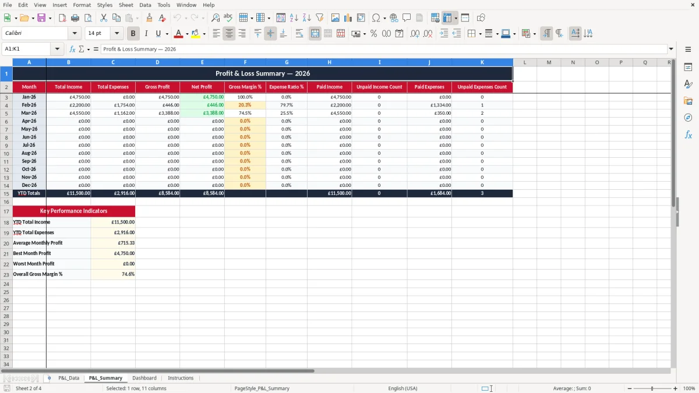Screen dimensions: 699x393
Task: Click the Copy icon
Action: coord(116,18)
